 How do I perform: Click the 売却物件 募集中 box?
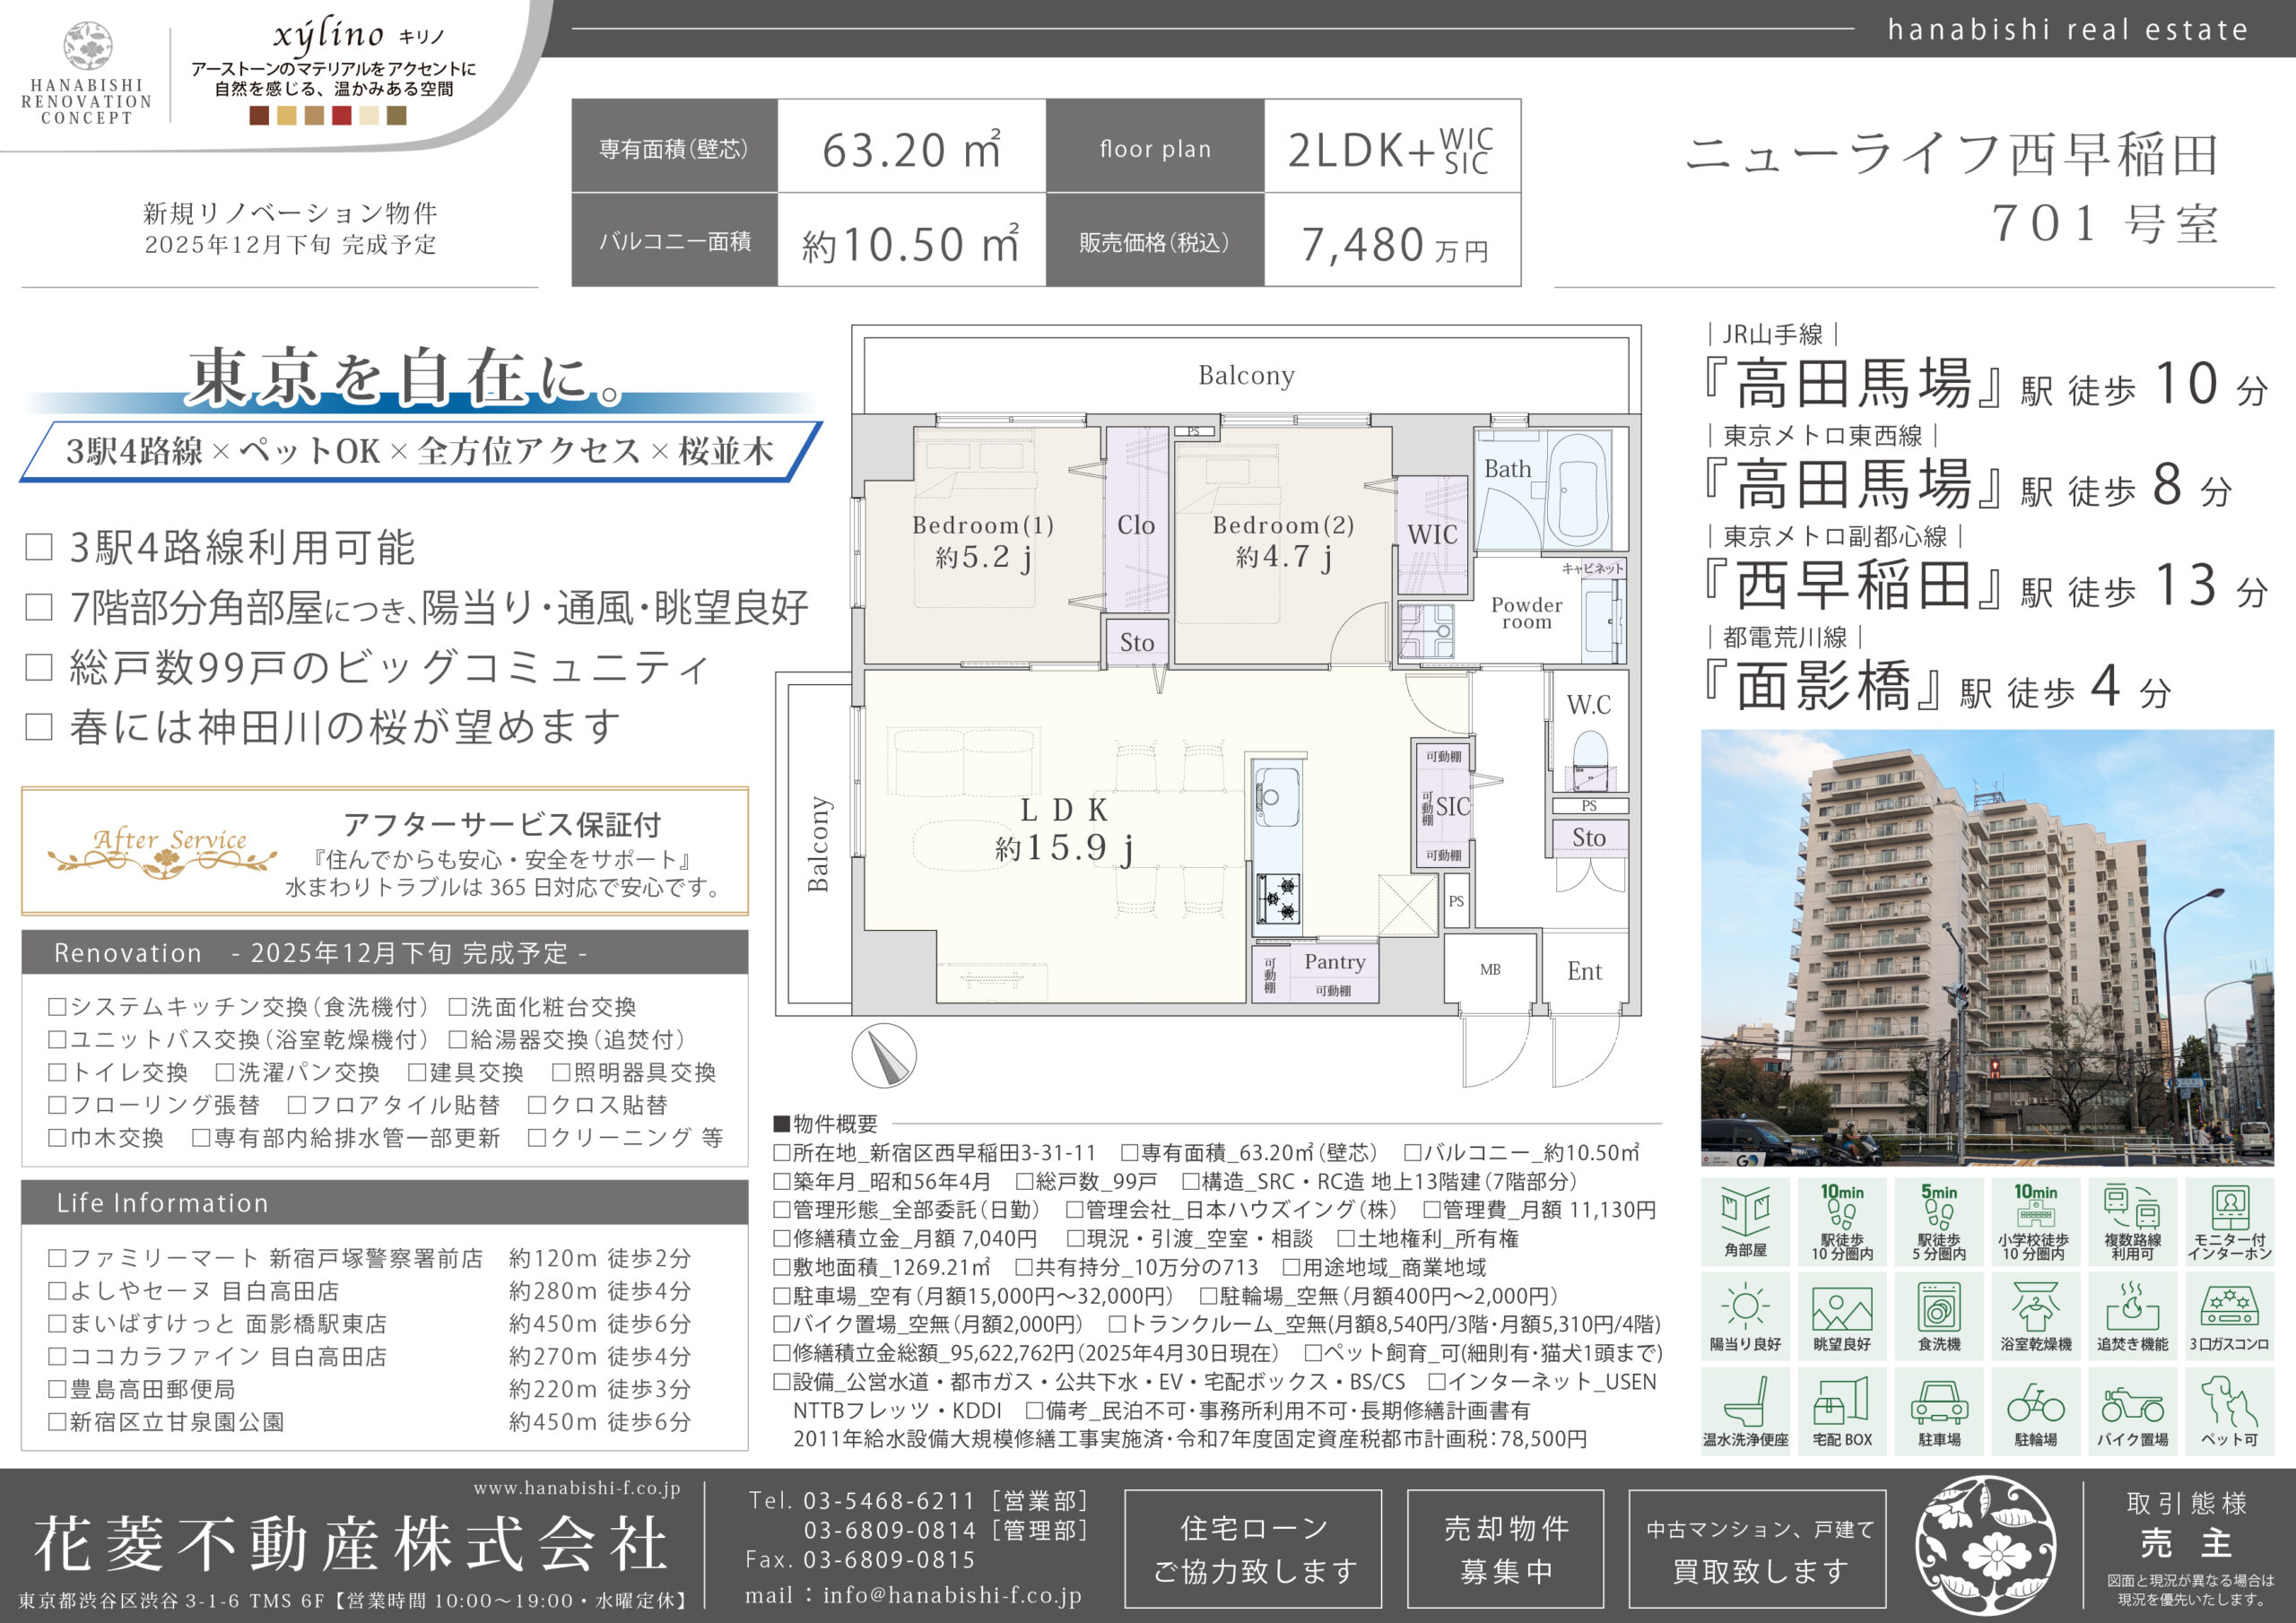pyautogui.click(x=1505, y=1549)
